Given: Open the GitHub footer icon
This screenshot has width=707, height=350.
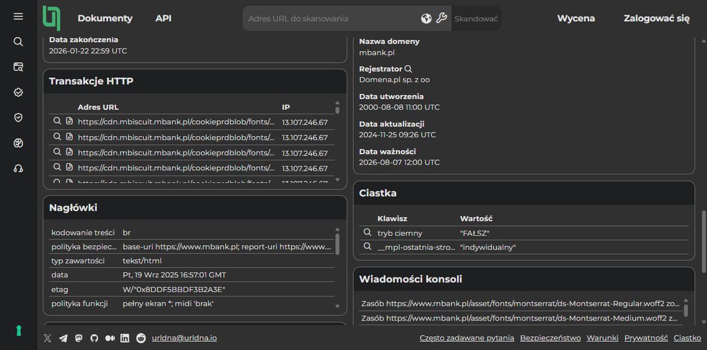Looking at the screenshot, I should (94, 338).
